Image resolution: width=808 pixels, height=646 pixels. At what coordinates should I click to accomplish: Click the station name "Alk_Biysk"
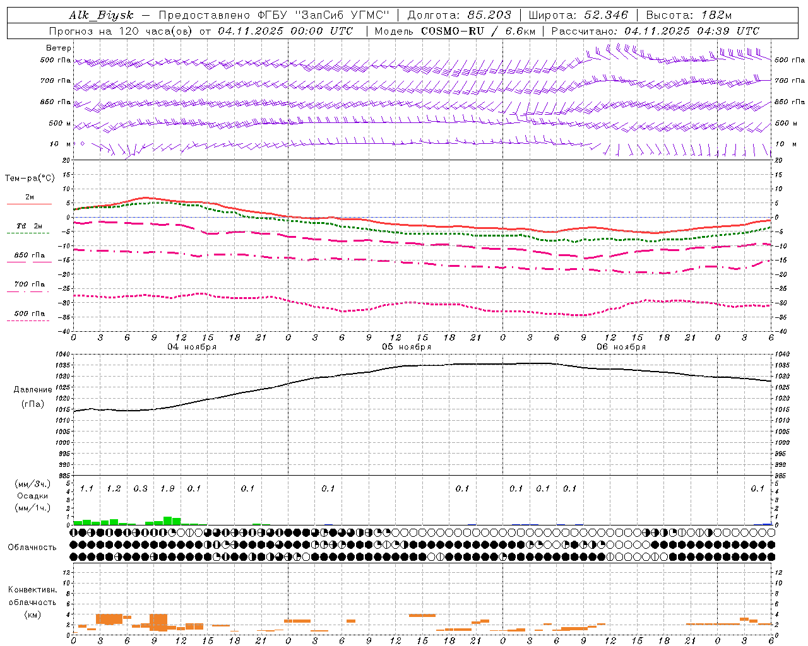(101, 16)
